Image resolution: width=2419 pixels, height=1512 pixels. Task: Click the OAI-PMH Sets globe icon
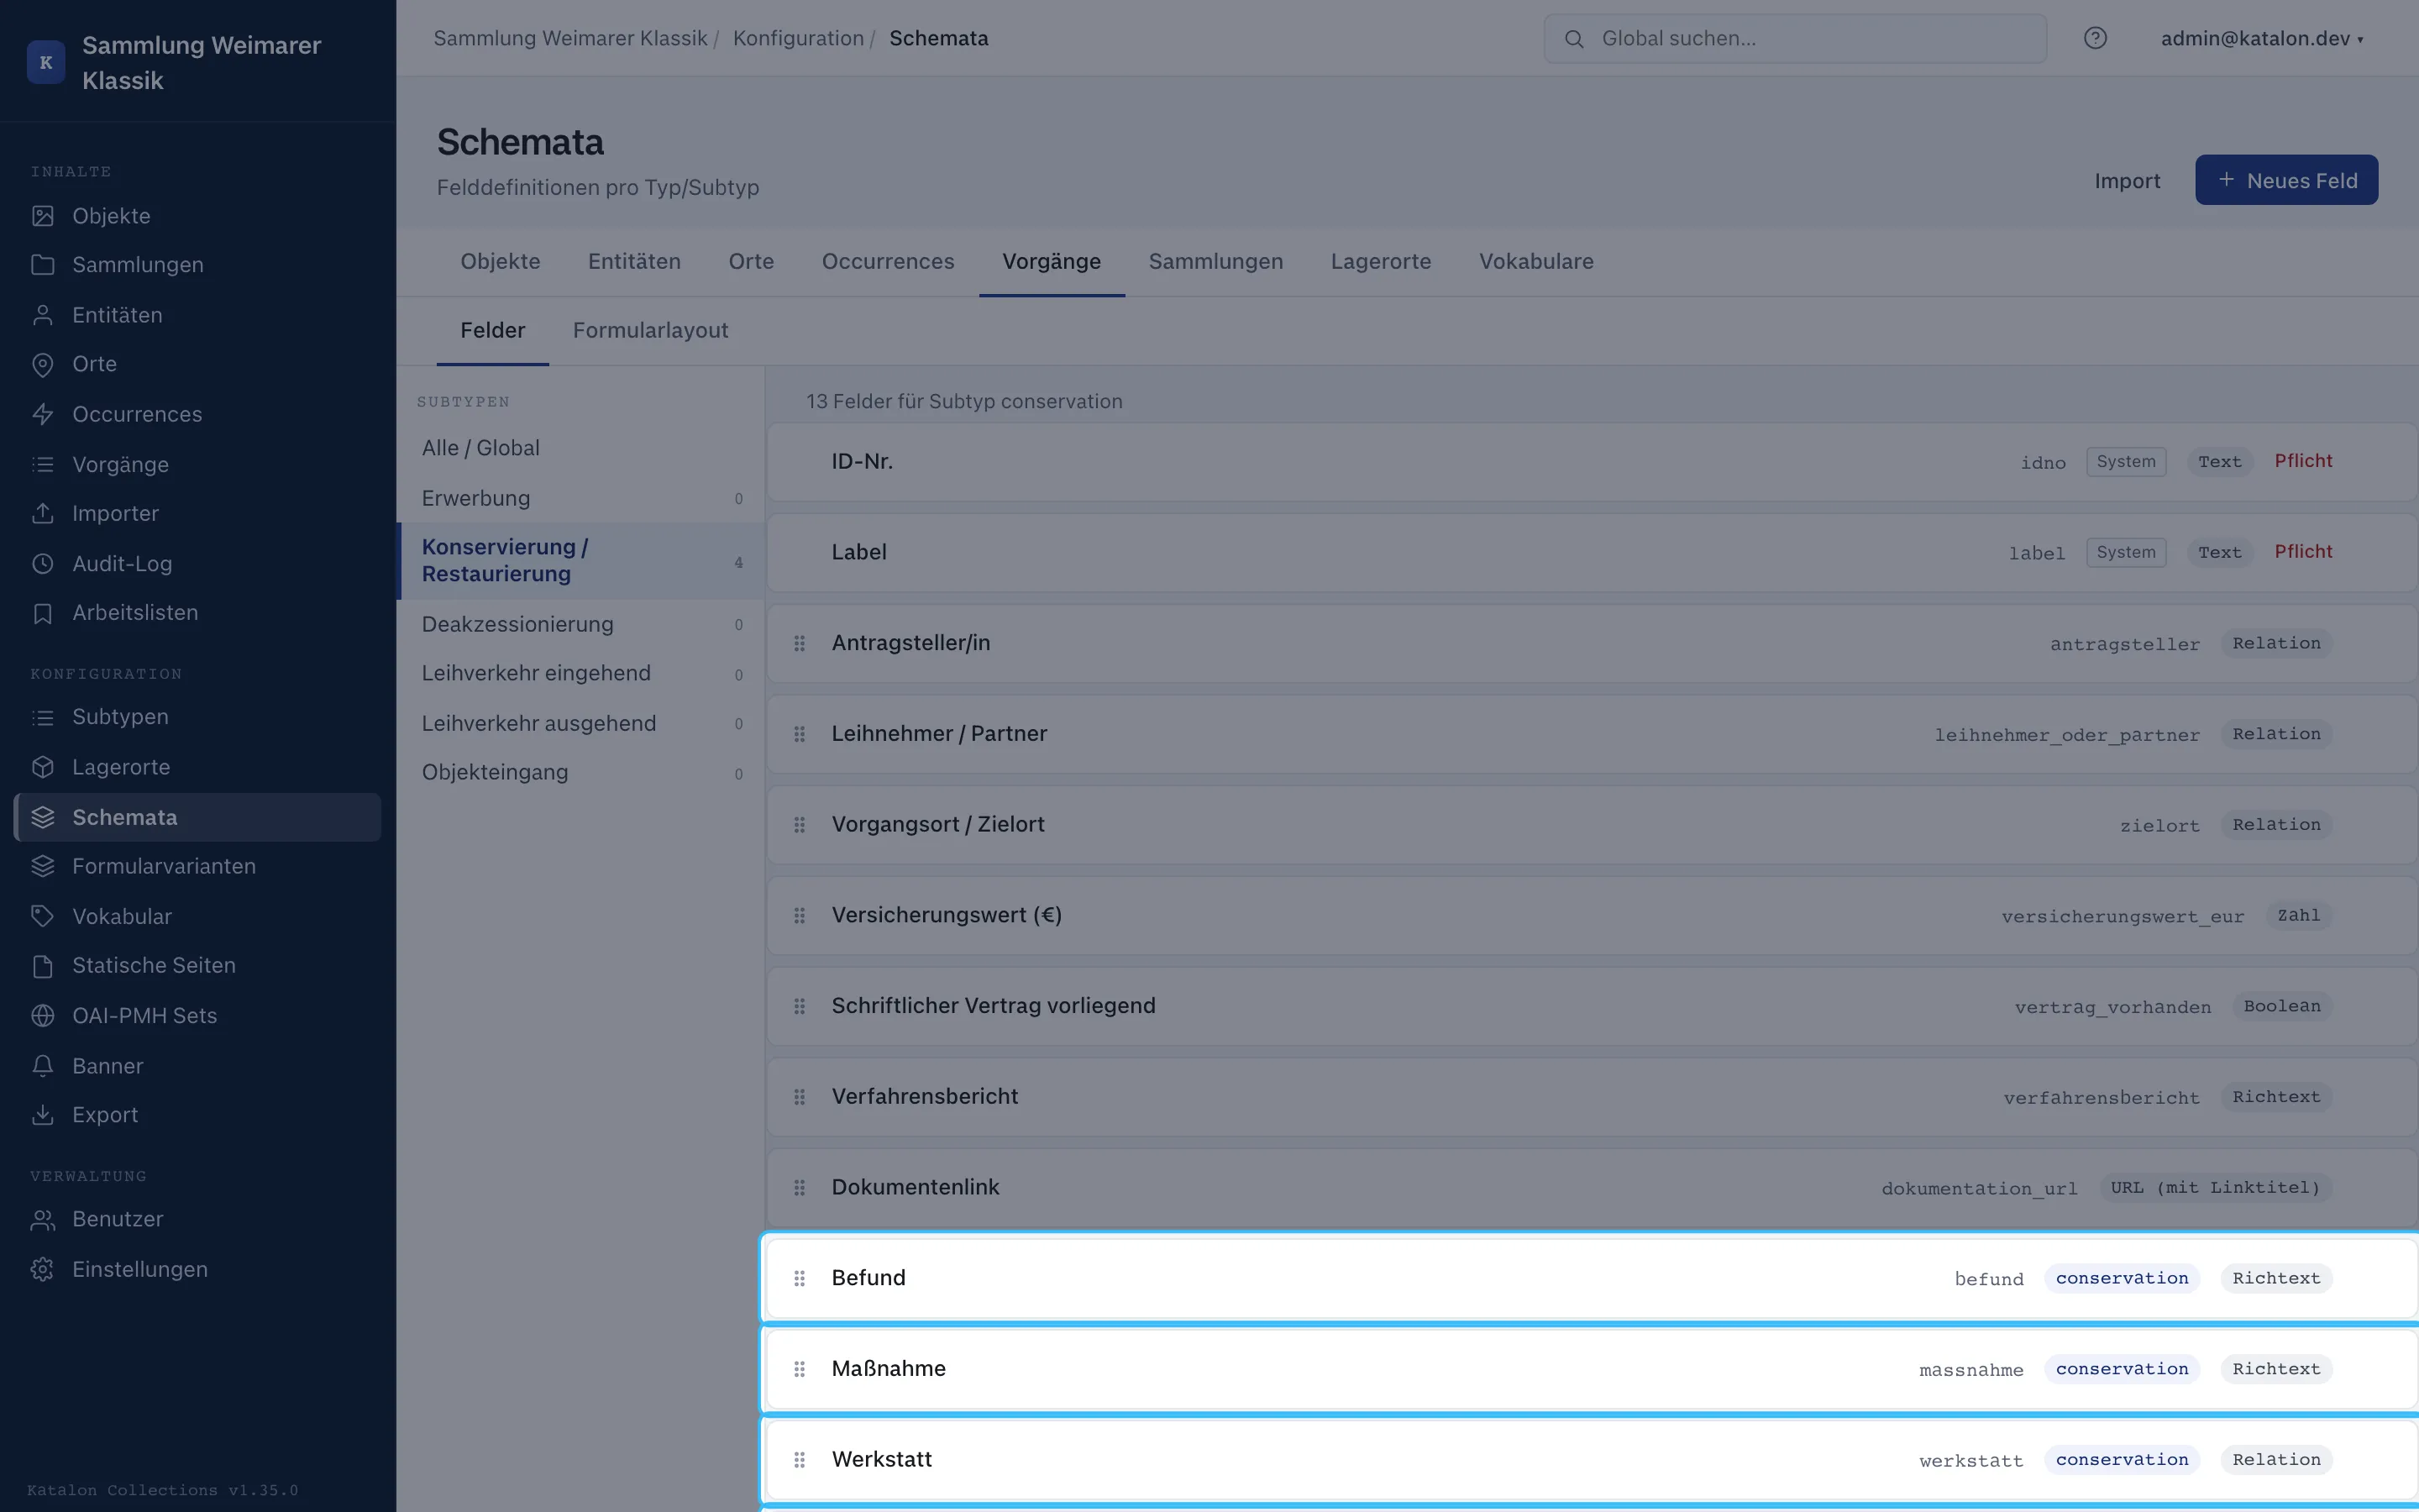tap(42, 1015)
